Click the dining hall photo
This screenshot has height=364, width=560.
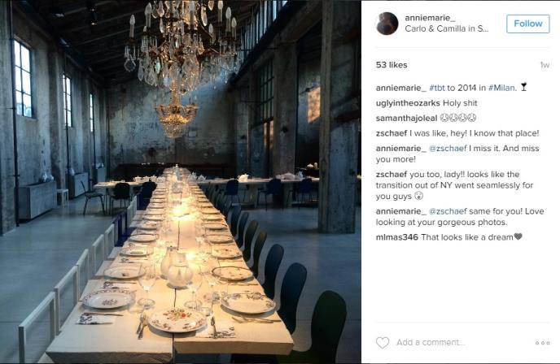[181, 182]
